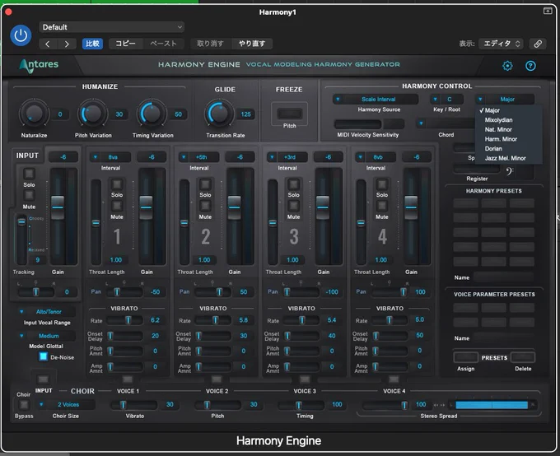This screenshot has height=456, width=560.
Task: Click the Input Gain fader
Action: click(58, 207)
